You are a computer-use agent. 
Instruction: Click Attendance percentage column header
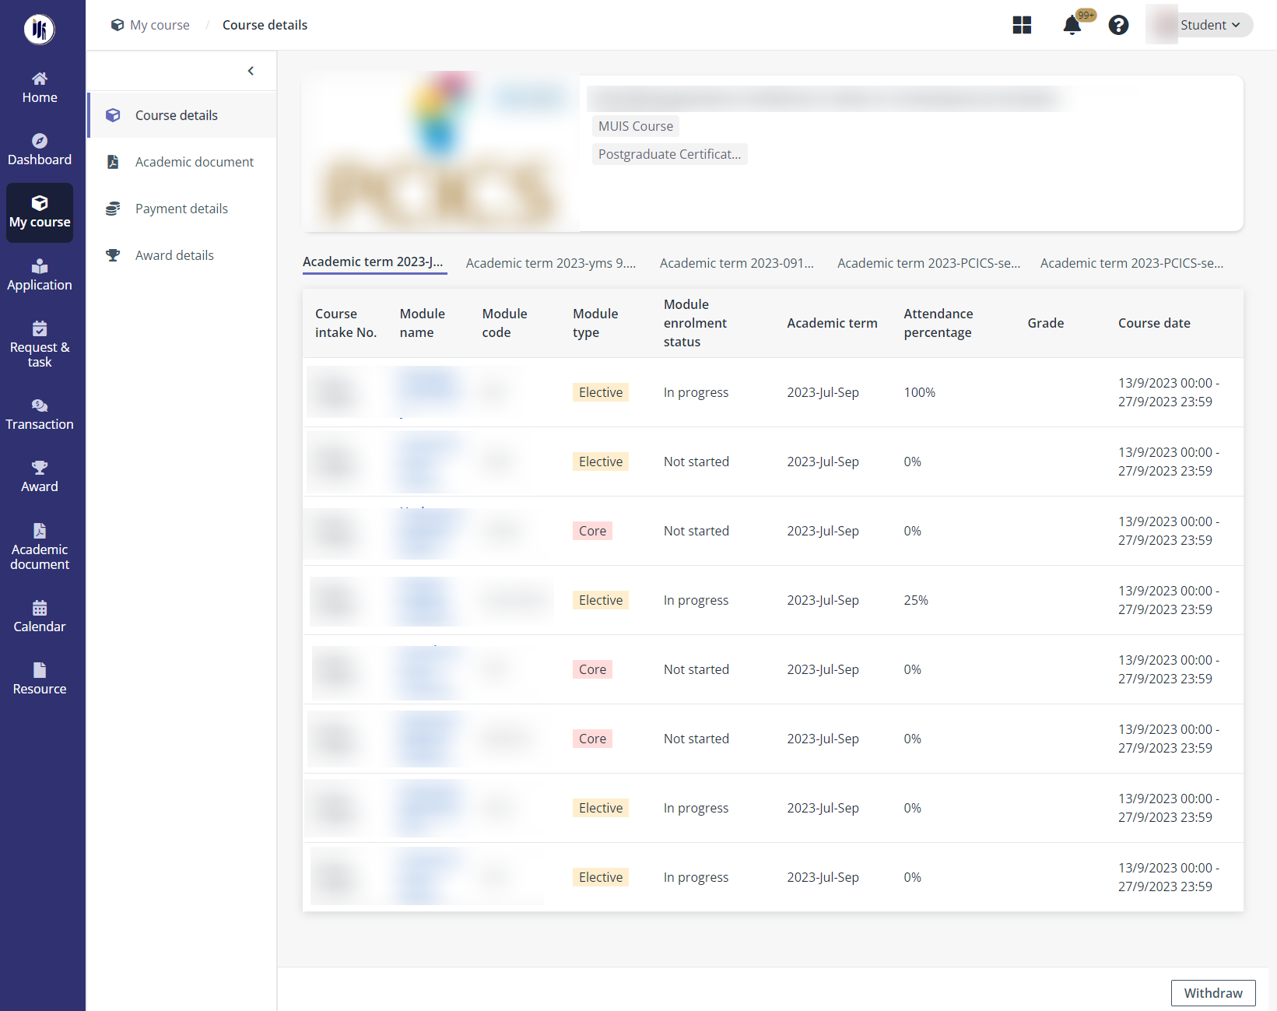point(938,323)
